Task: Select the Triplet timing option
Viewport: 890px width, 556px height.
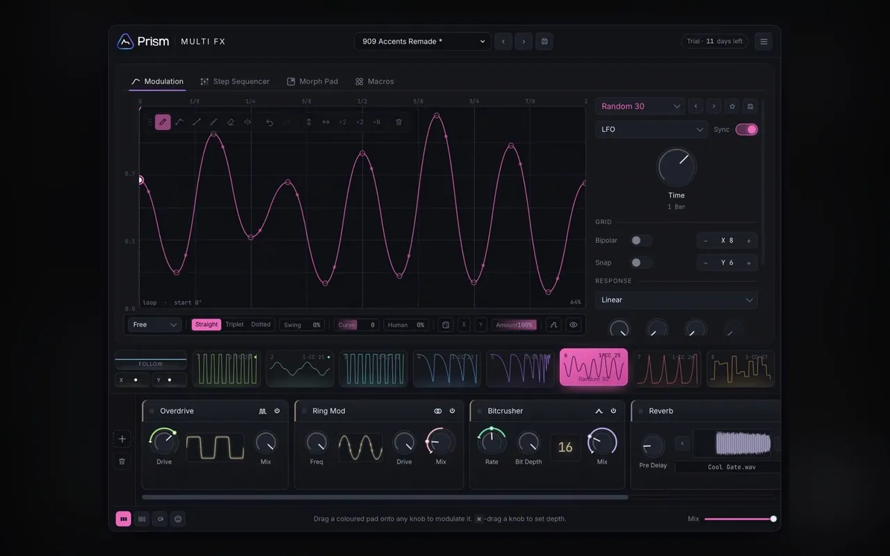Action: tap(234, 325)
